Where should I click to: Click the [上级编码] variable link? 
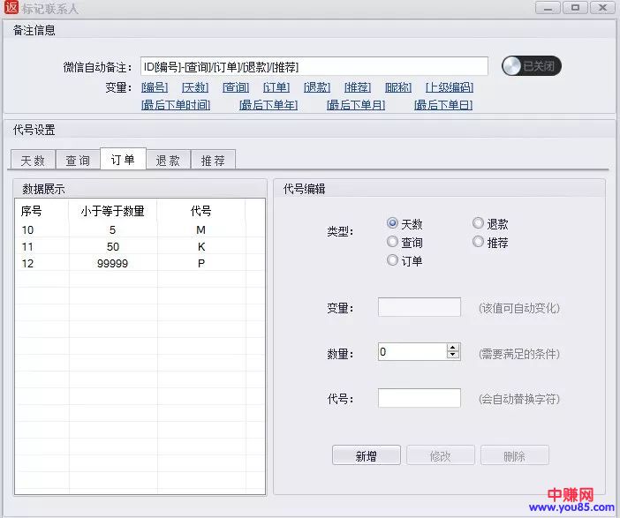449,87
